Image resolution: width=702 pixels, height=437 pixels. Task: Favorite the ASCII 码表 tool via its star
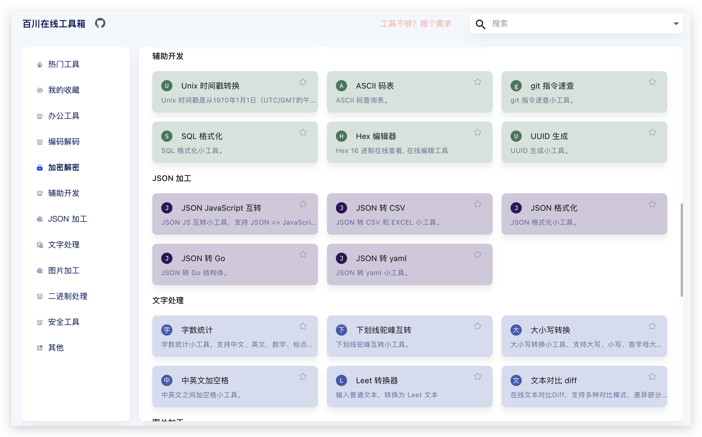(477, 82)
